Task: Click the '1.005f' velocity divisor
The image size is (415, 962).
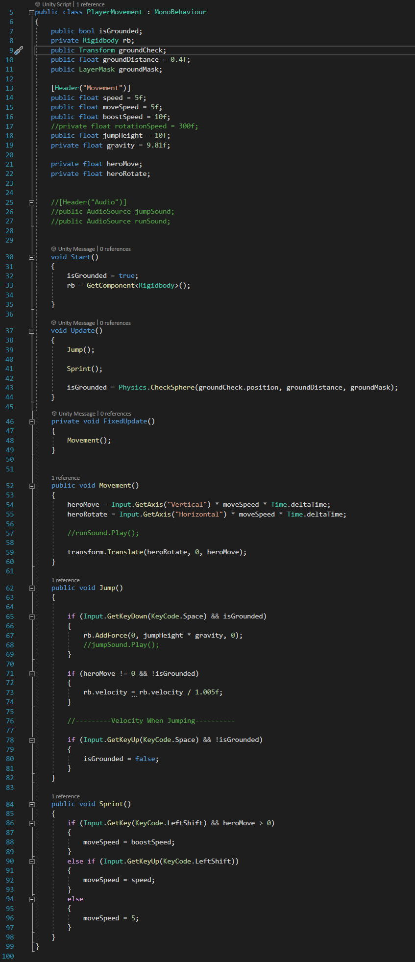Action: [207, 692]
